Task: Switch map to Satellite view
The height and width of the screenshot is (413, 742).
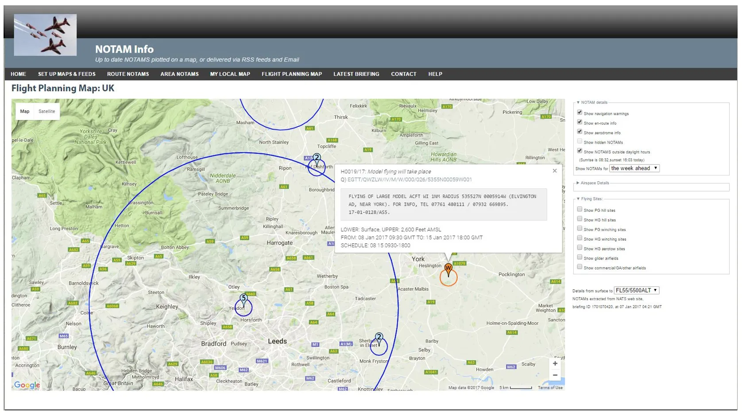Action: click(47, 112)
